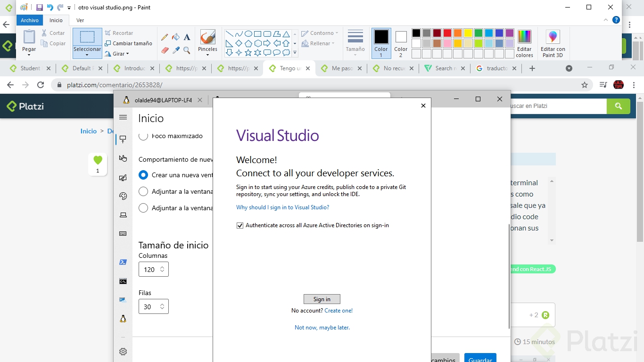
Task: Open the Seleccionar dropdown arrow
Action: (x=87, y=55)
